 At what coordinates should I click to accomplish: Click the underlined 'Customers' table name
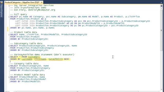click(x=34, y=57)
